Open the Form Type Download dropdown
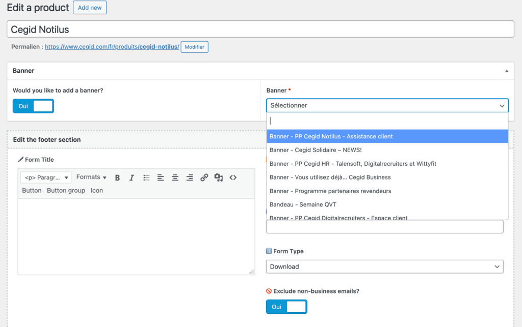 click(384, 266)
